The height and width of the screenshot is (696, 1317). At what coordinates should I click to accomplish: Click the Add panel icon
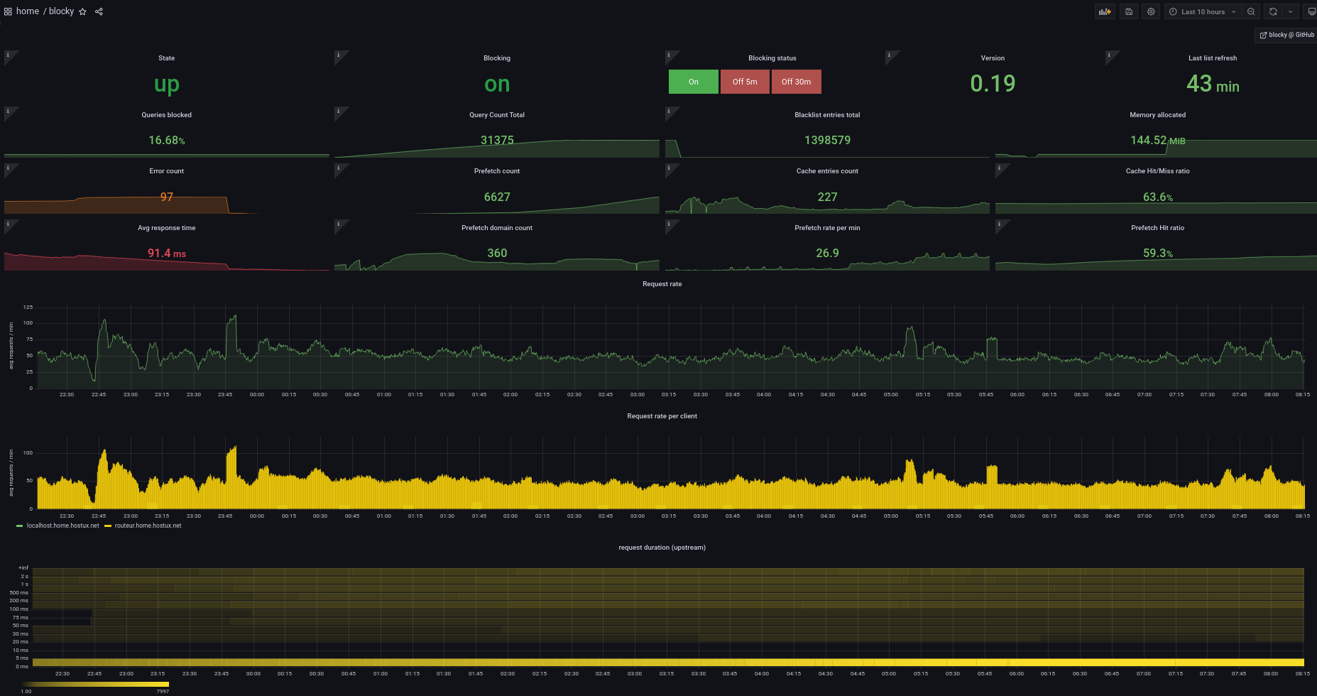1104,11
